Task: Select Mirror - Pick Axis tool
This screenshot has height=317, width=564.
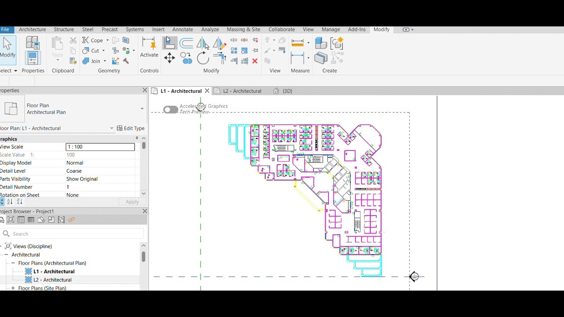Action: pos(203,43)
